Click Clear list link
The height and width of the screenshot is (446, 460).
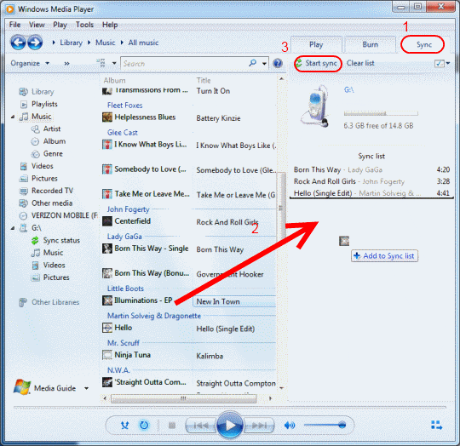[360, 63]
